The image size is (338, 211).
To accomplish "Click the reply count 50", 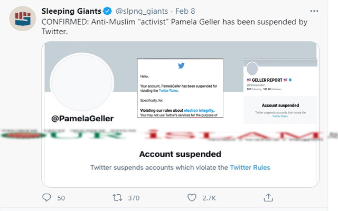I will (x=61, y=198).
